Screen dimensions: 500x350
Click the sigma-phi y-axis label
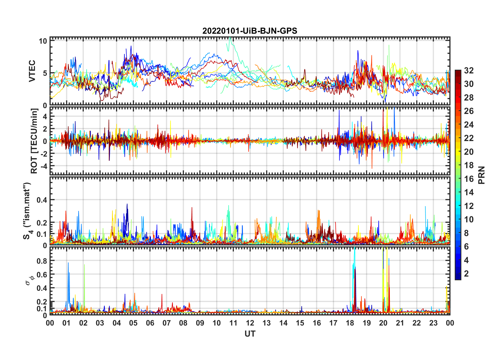[29, 280]
